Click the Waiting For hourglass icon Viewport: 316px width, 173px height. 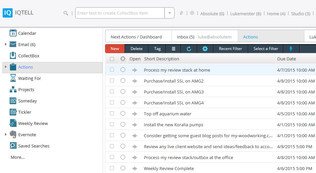click(13, 78)
